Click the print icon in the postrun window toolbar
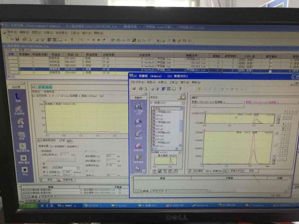 141,89
